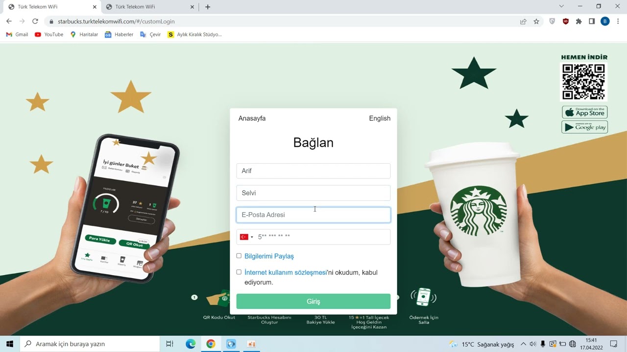This screenshot has width=627, height=352.
Task: Open Task View on the taskbar
Action: coord(169,344)
